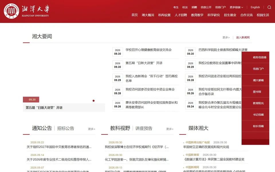Click the empty news carousel image area

tap(64, 72)
